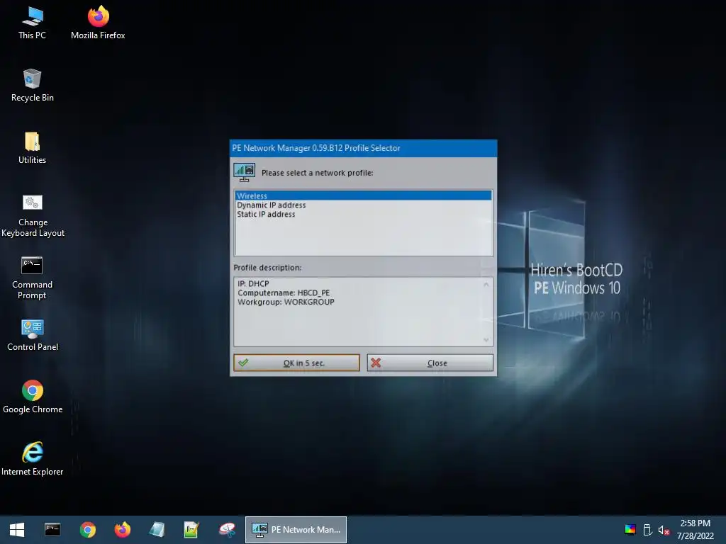726x544 pixels.
Task: Click Command Prompt icon in taskbar
Action: (x=52, y=530)
